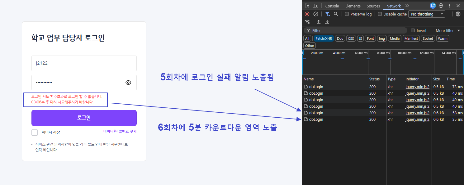Open the network search magnifier
Image resolution: width=464 pixels, height=185 pixels.
[x=336, y=14]
